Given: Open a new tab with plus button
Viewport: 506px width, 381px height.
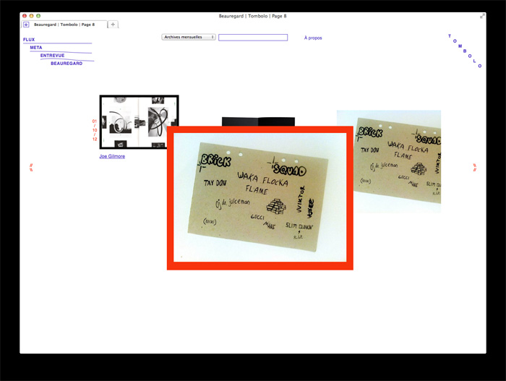Looking at the screenshot, I should (x=113, y=24).
